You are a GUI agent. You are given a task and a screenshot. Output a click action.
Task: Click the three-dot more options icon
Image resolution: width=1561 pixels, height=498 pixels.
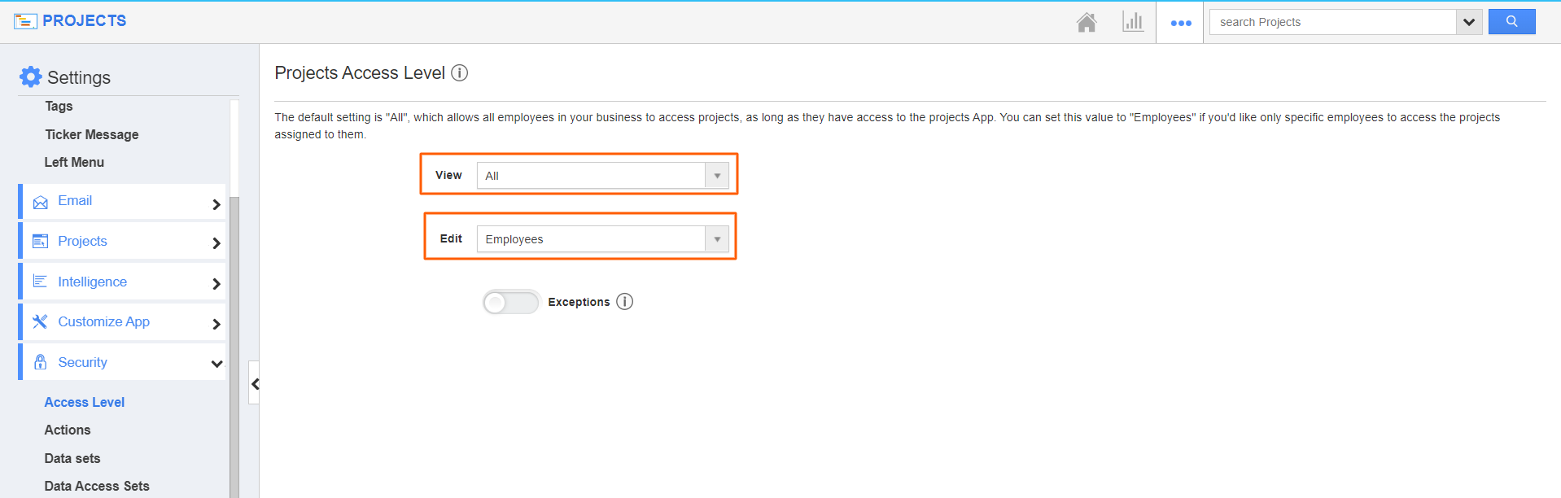[x=1180, y=23]
